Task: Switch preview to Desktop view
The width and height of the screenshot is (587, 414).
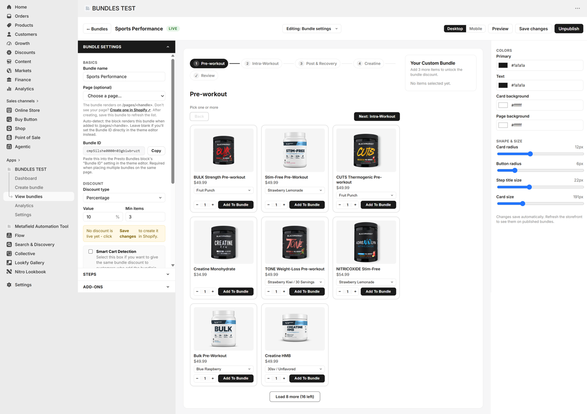Action: [x=455, y=28]
